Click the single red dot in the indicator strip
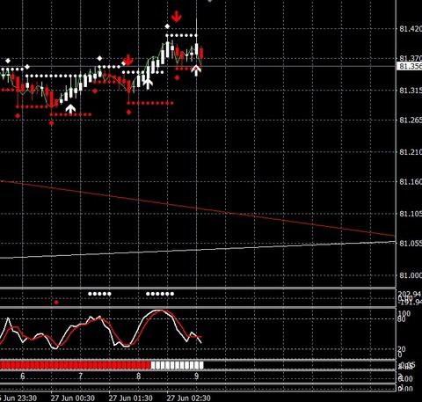The image size is (422, 402). tap(56, 303)
